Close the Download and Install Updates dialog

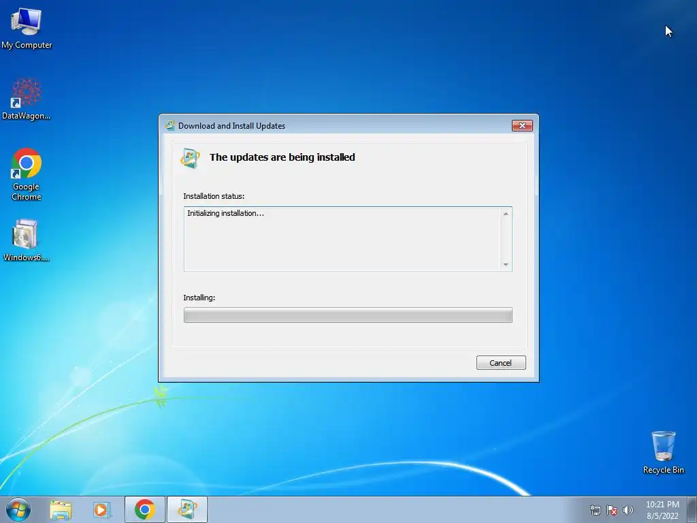coord(522,126)
